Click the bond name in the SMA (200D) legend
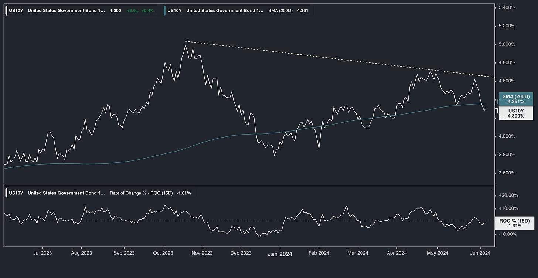Viewport: 538px width, 278px height. (x=225, y=11)
